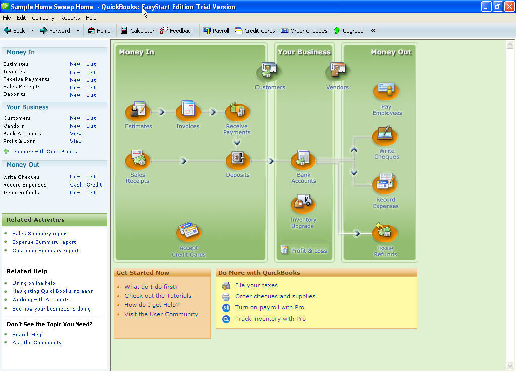Open the Receive Payments icon

pos(237,111)
